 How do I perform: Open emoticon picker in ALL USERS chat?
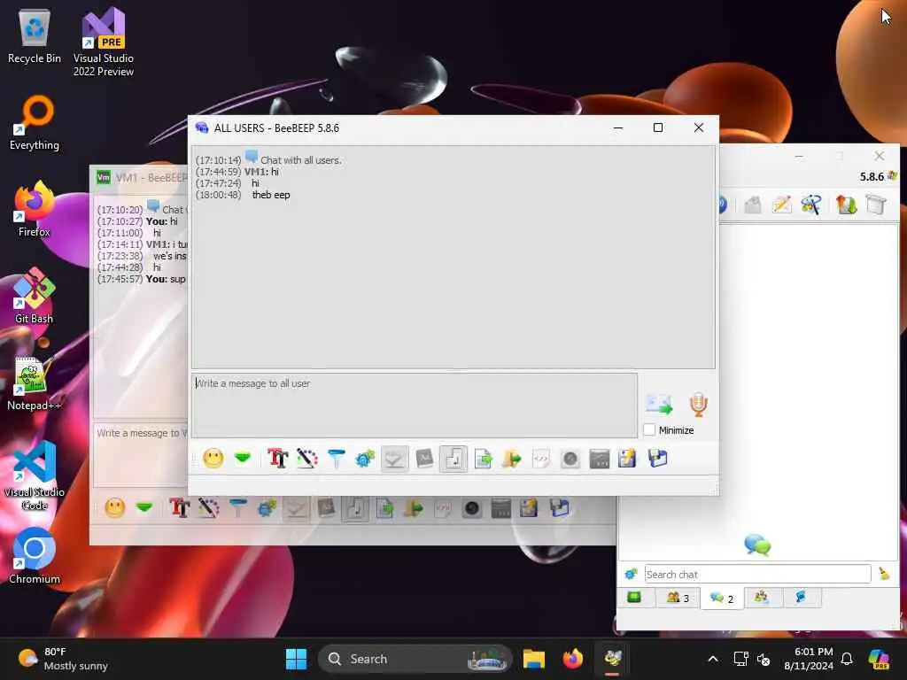pyautogui.click(x=213, y=460)
